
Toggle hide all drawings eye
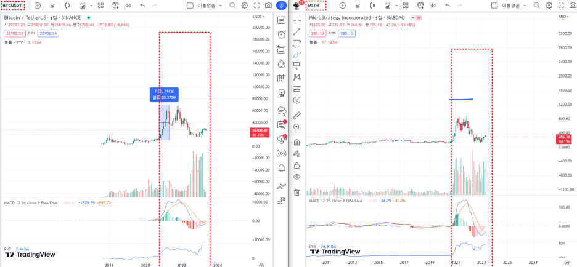point(297,177)
